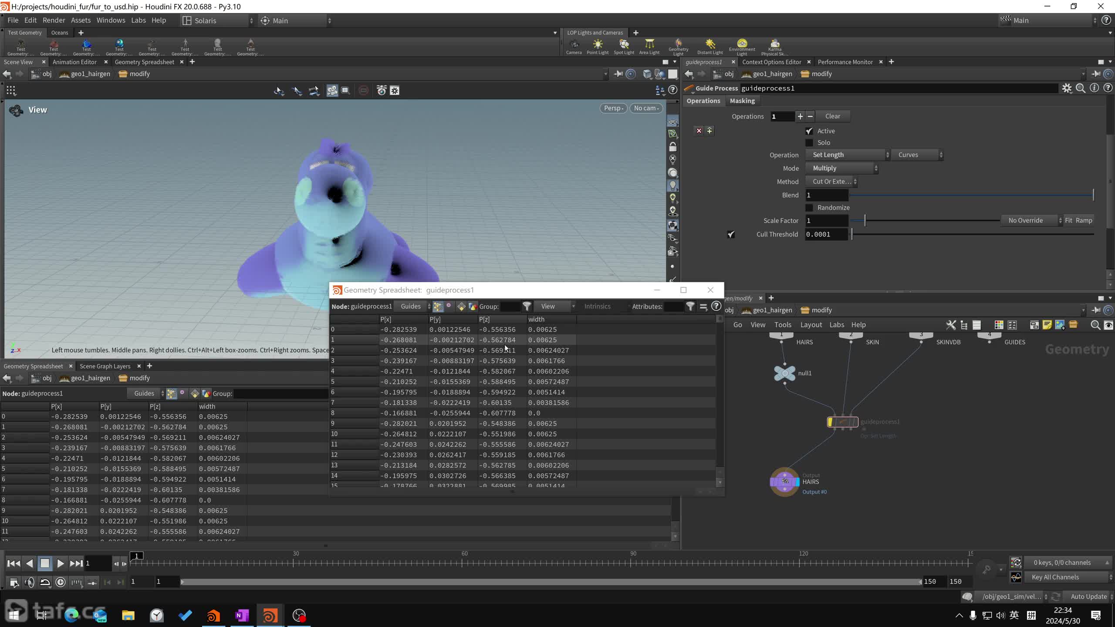1115x627 pixels.
Task: Open the Guide Process help icon
Action: click(x=1108, y=88)
